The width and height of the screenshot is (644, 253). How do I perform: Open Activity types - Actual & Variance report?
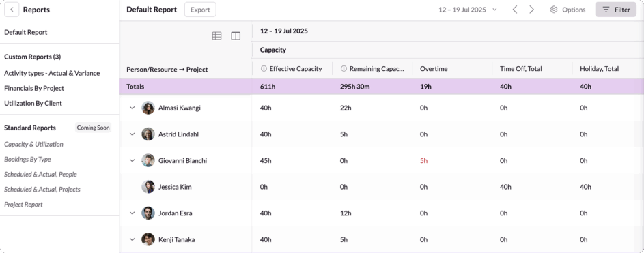(x=52, y=73)
